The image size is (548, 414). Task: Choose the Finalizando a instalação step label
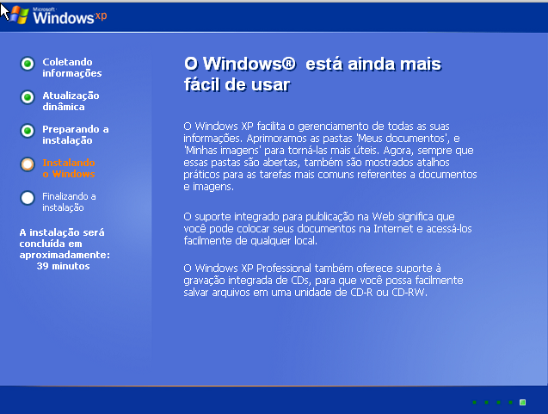[69, 201]
